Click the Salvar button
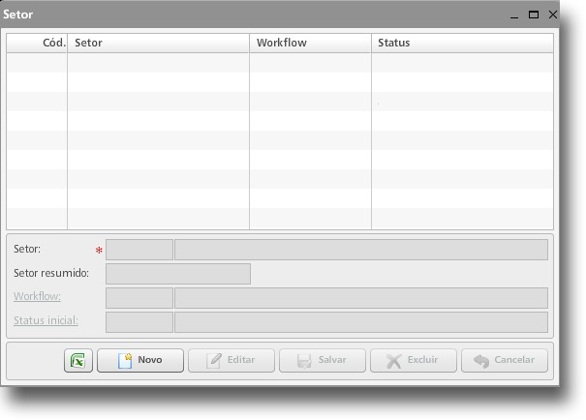This screenshot has height=420, width=586. [x=323, y=361]
